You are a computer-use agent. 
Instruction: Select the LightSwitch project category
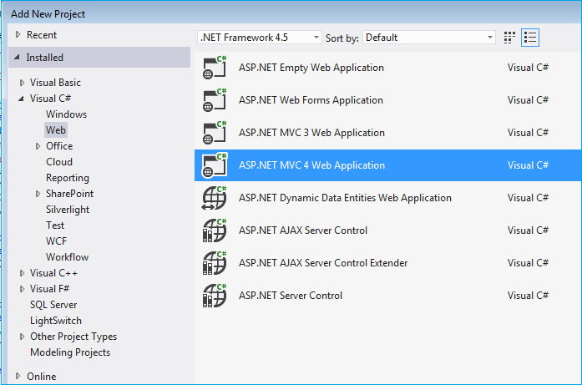[56, 321]
